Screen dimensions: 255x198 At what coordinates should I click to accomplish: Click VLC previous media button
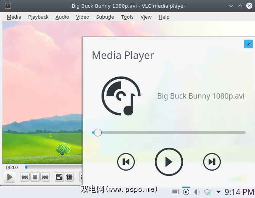coord(25,177)
